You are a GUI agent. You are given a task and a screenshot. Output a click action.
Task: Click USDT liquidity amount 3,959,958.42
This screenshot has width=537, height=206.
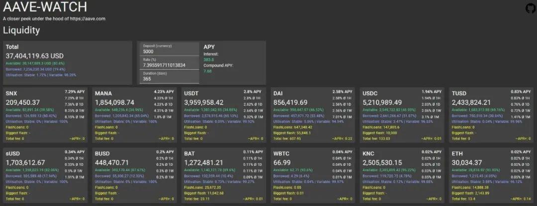point(204,102)
